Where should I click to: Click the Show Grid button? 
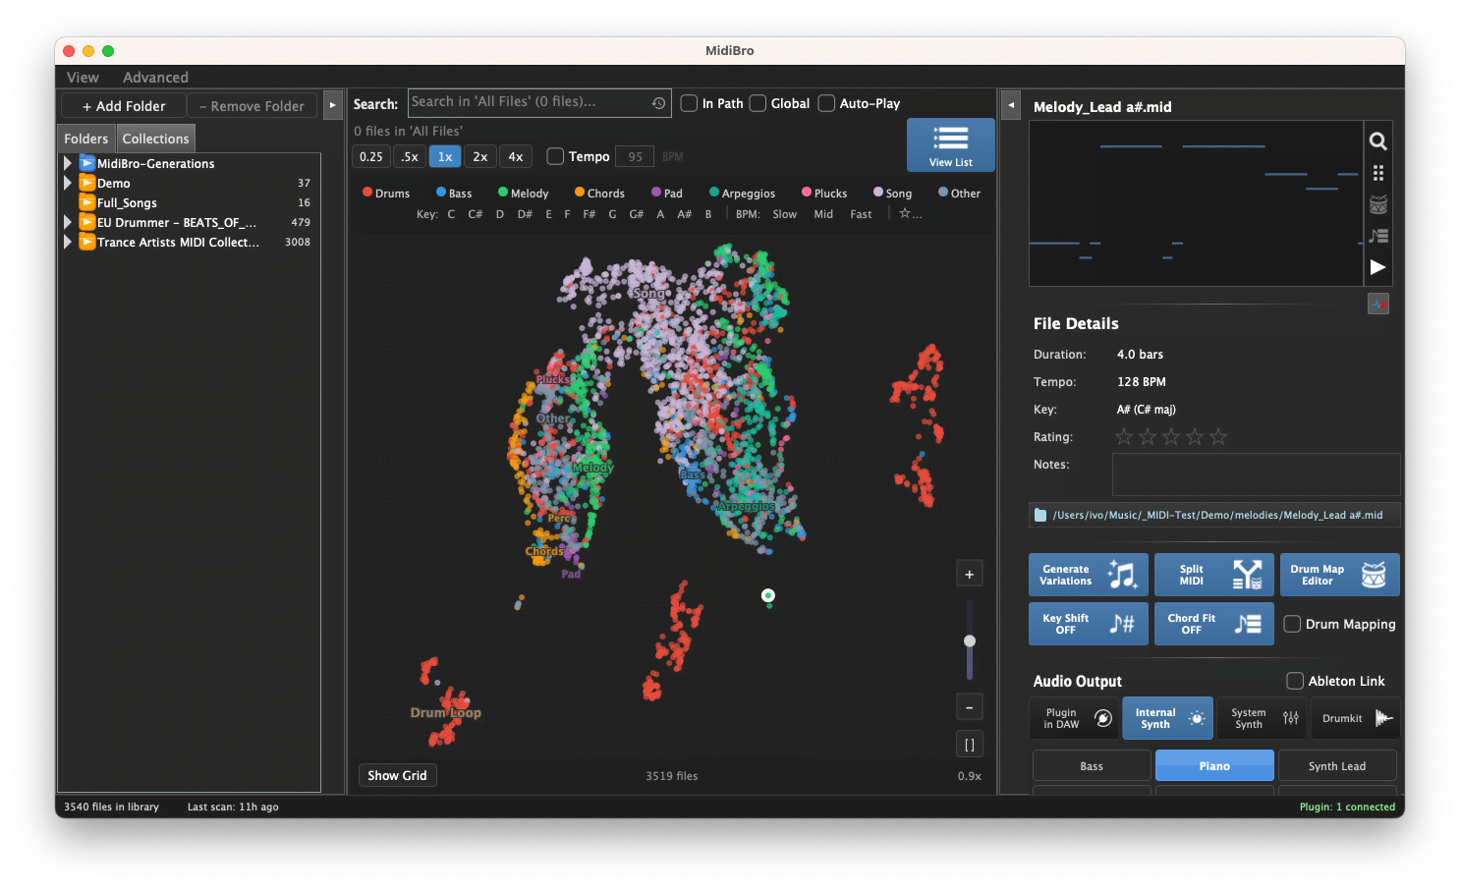(397, 776)
